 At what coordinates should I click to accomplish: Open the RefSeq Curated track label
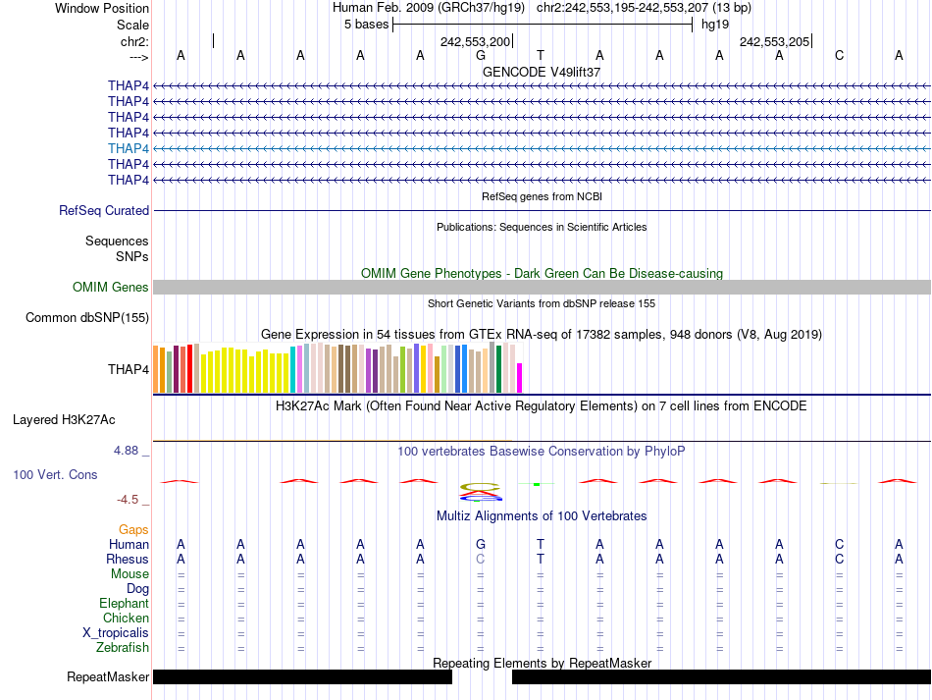click(x=104, y=210)
